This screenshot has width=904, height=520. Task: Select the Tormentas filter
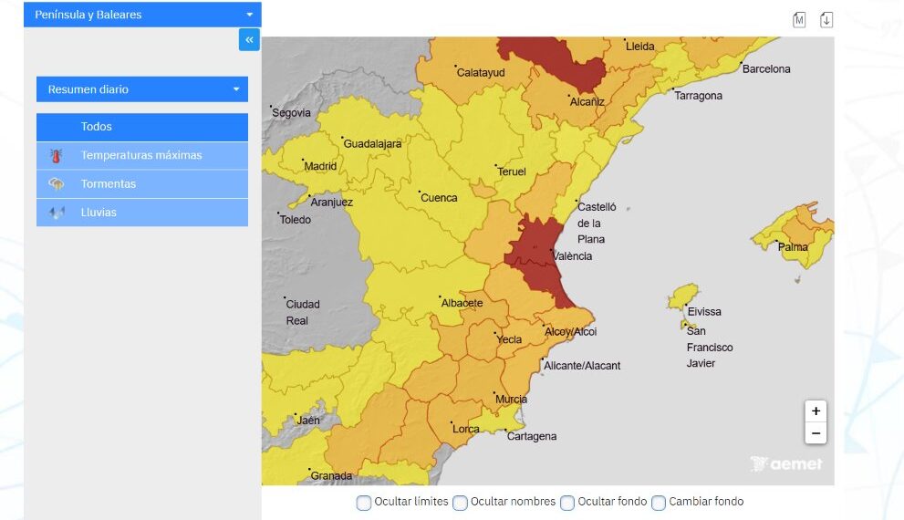[x=141, y=184]
